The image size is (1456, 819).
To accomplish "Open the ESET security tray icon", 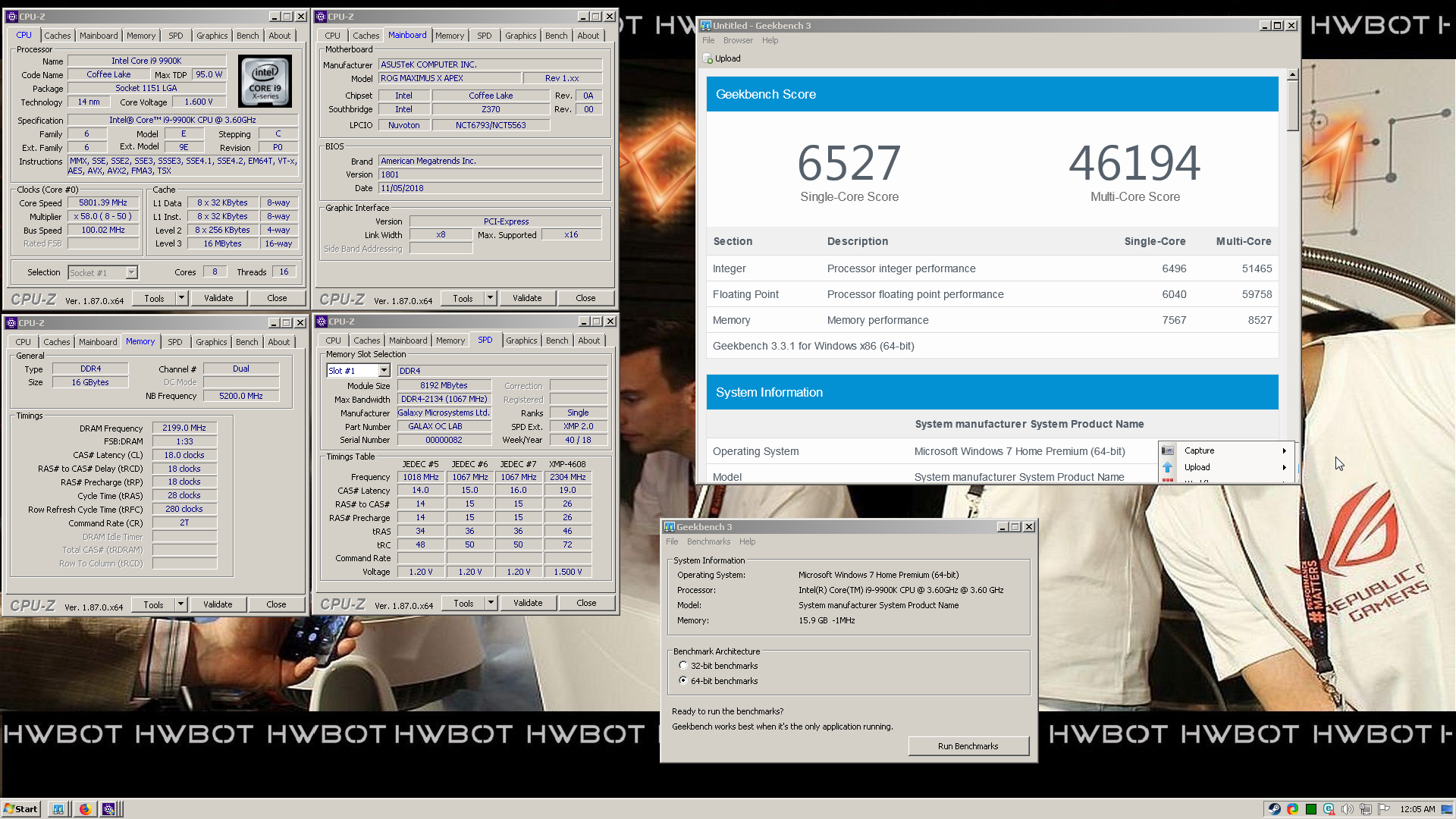I will tap(1329, 809).
